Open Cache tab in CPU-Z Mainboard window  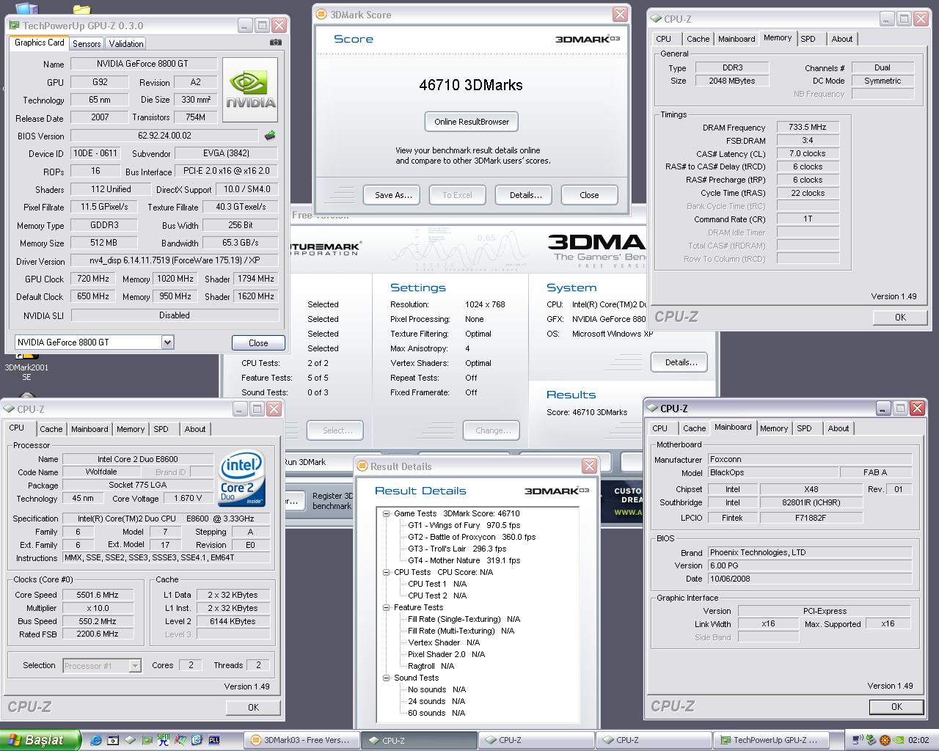[x=695, y=428]
